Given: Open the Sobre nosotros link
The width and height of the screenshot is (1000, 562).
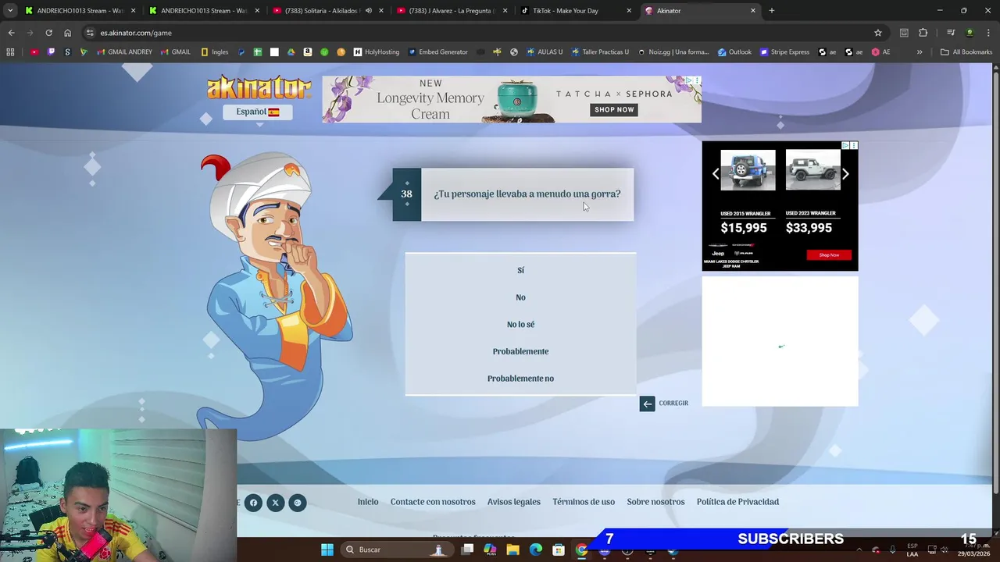Looking at the screenshot, I should (655, 502).
